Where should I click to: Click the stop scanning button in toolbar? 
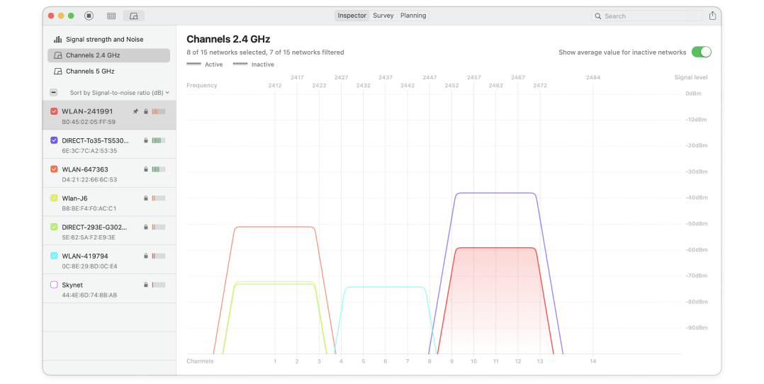(89, 16)
